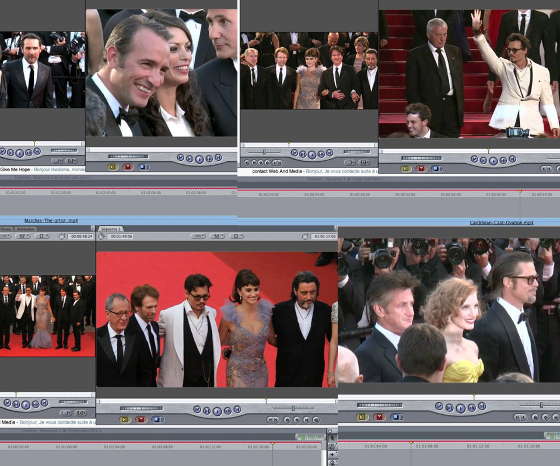The image size is (560, 466).
Task: Open Recent Clips pop-up above Give Me Hope
Action: (57, 161)
